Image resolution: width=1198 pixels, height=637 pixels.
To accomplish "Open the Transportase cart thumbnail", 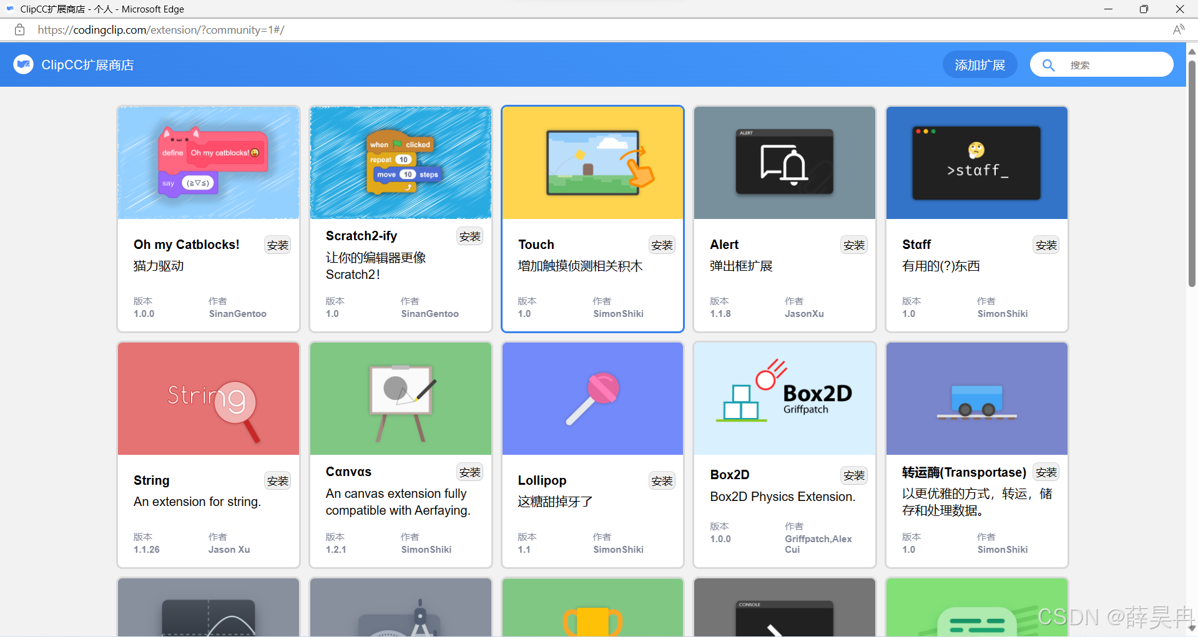I will tap(977, 399).
